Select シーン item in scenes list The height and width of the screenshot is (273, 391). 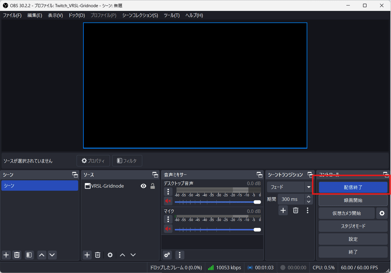pos(39,185)
